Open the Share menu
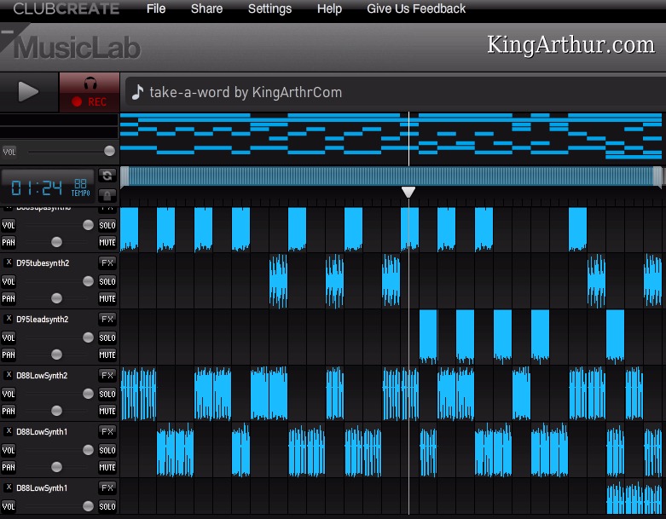Screen dimensions: 666x519 [x=206, y=9]
